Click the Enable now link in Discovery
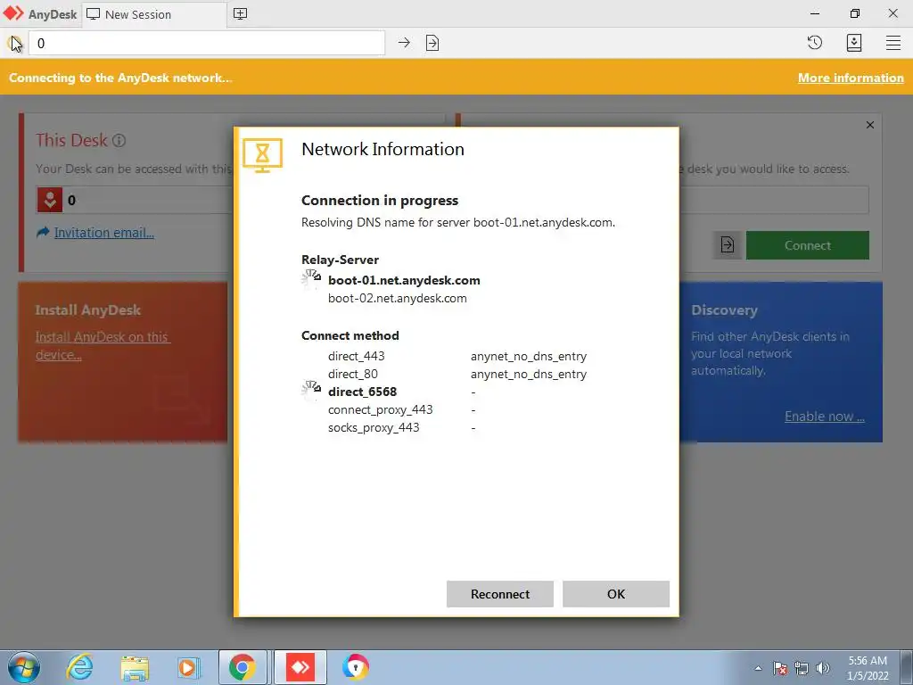 [x=824, y=417]
